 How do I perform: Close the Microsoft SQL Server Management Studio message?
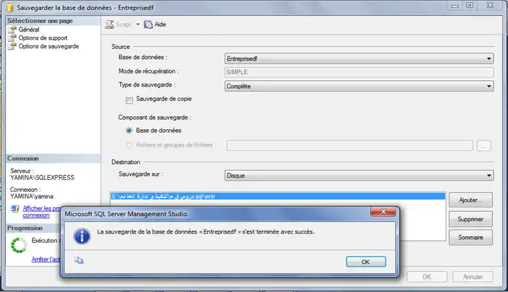pos(383,211)
